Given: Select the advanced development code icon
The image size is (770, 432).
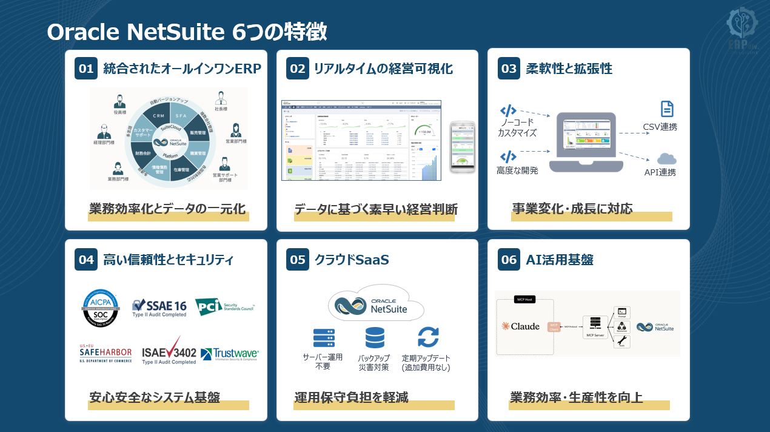Looking at the screenshot, I should tap(508, 156).
